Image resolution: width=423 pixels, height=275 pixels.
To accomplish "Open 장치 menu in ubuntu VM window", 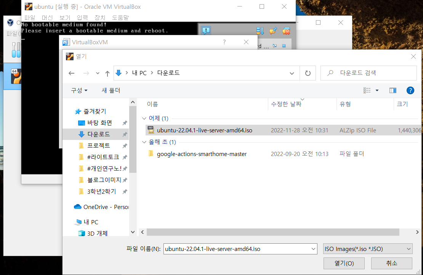I will point(100,18).
